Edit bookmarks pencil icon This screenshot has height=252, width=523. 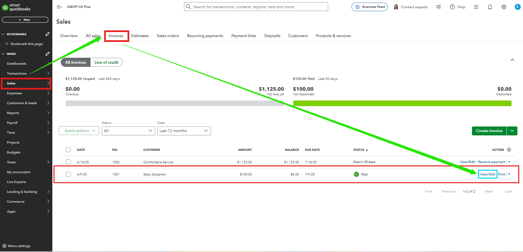[47, 34]
